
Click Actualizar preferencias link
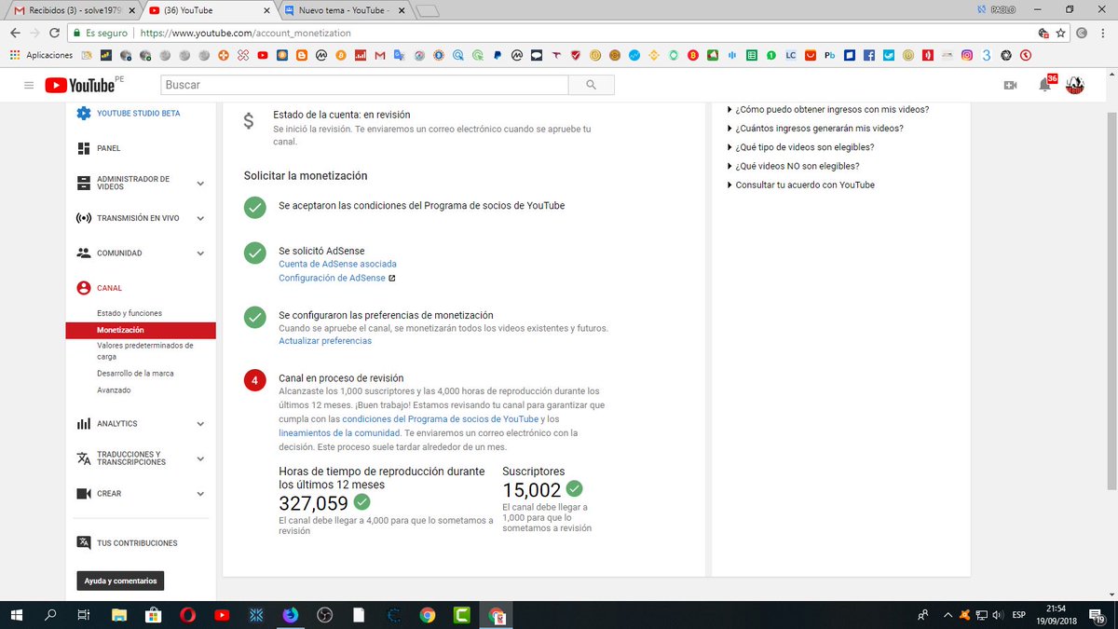tap(325, 341)
